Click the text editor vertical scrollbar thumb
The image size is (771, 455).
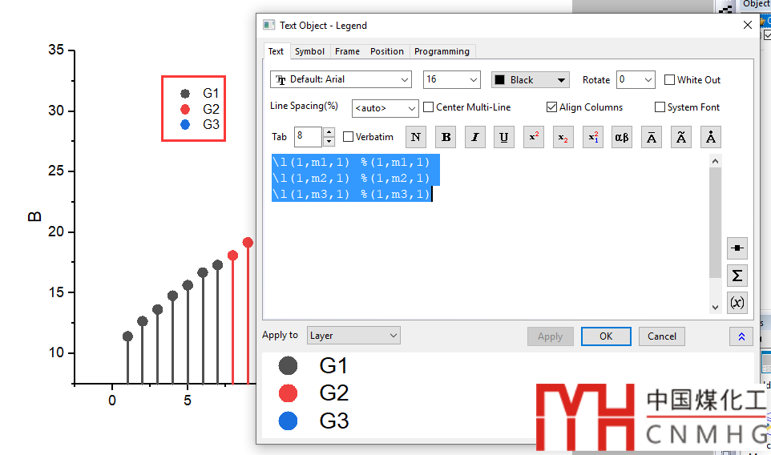716,223
